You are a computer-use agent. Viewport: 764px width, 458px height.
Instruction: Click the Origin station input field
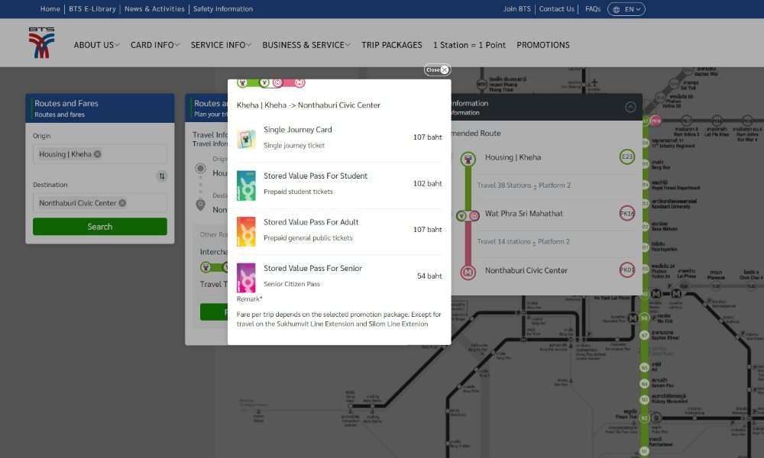(100, 153)
